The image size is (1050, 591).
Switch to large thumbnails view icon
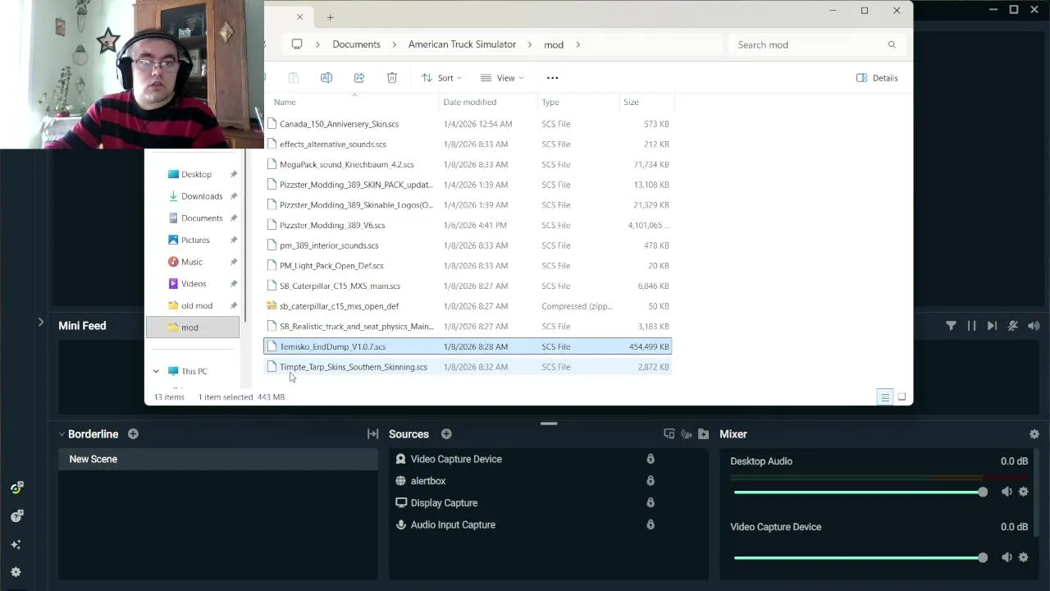click(902, 397)
